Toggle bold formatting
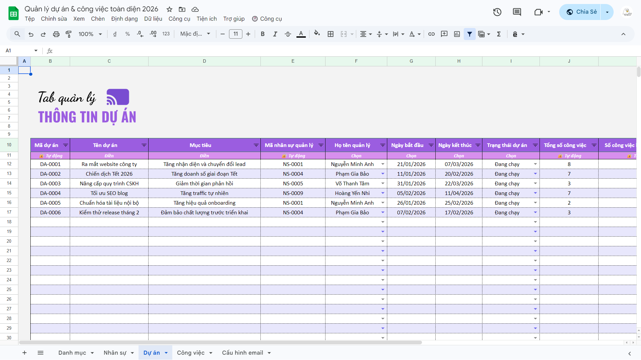 coord(262,34)
